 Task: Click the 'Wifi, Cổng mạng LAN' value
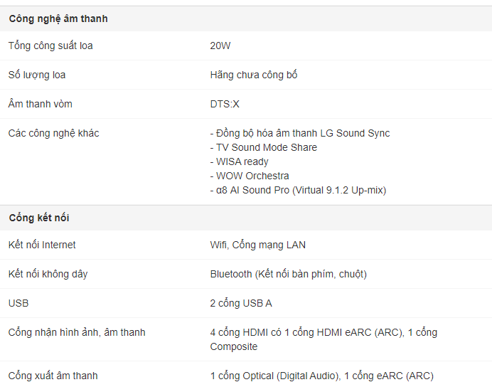tap(258, 245)
